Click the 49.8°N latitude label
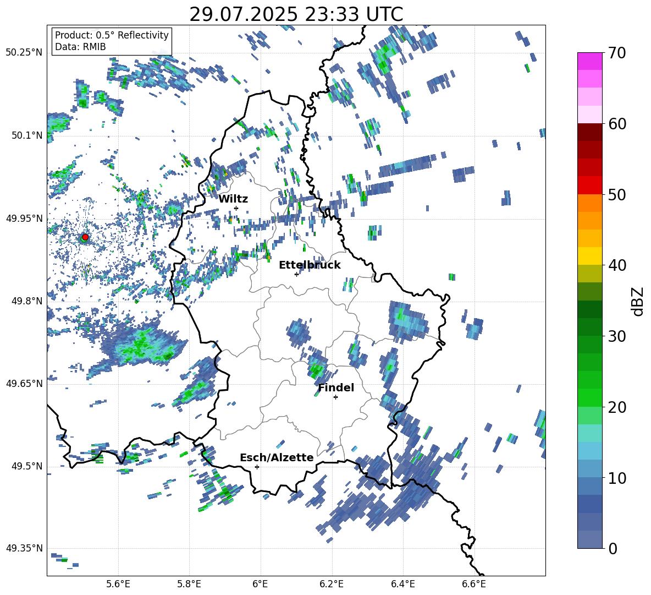This screenshot has height=595, width=651. click(x=27, y=301)
